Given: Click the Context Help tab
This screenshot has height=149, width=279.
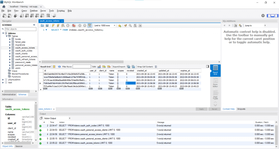Looking at the screenshot, I should [x=229, y=109].
